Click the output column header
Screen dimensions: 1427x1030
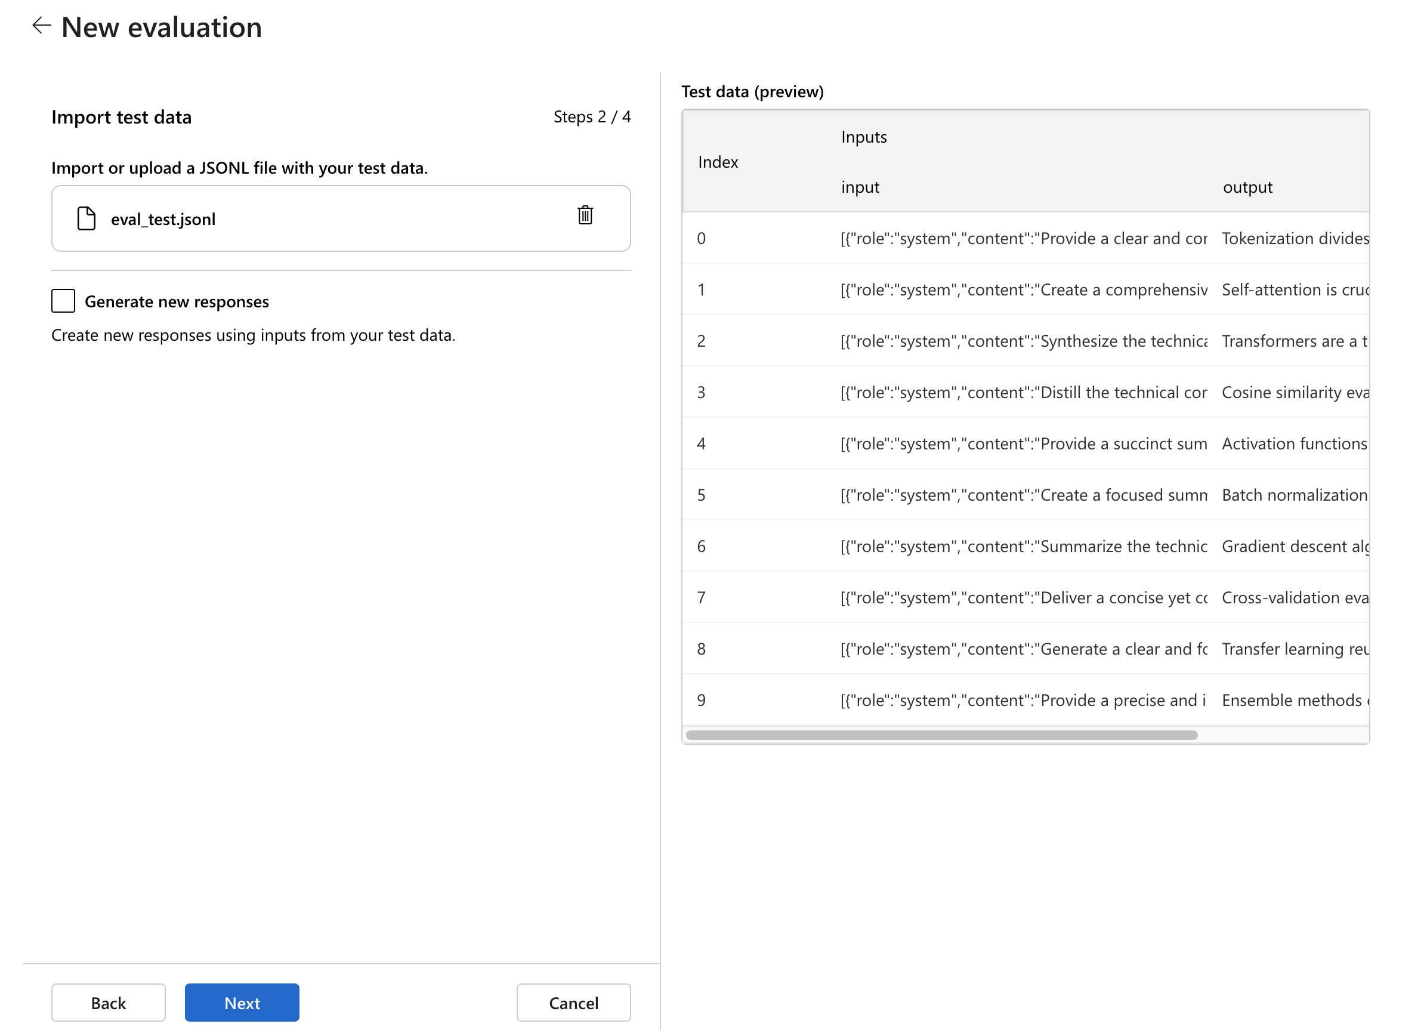(1247, 187)
